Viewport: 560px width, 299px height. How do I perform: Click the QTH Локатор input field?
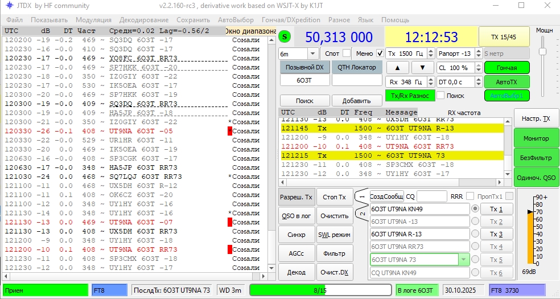(357, 81)
